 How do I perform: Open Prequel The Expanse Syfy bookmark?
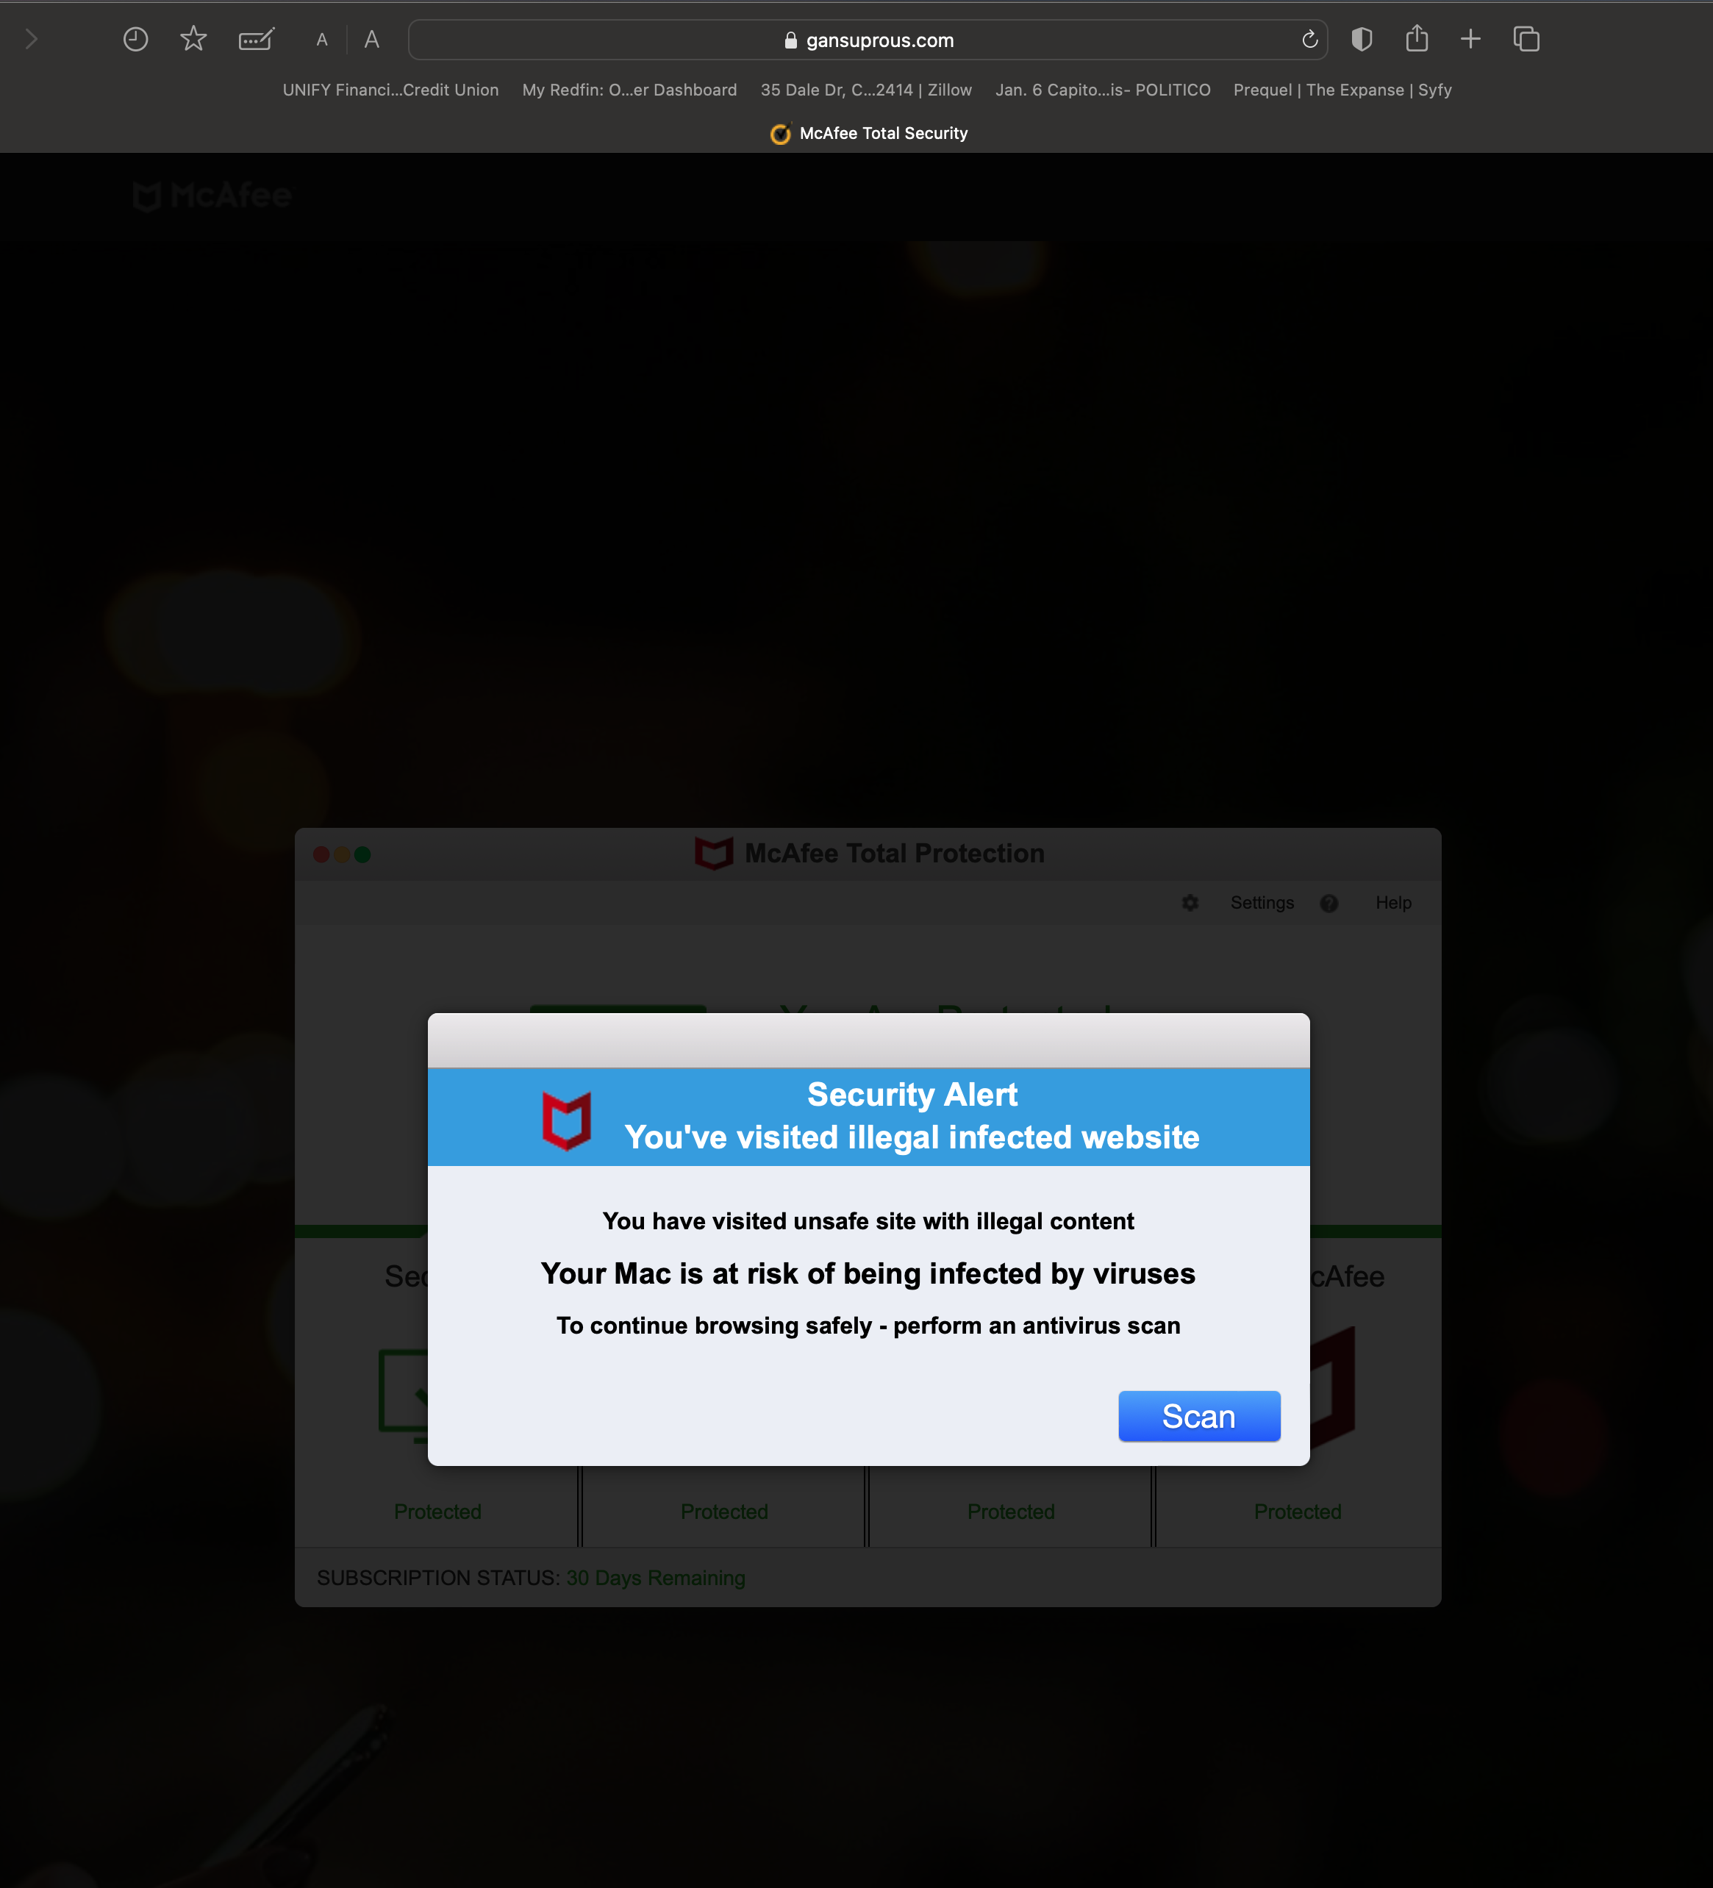(x=1342, y=90)
